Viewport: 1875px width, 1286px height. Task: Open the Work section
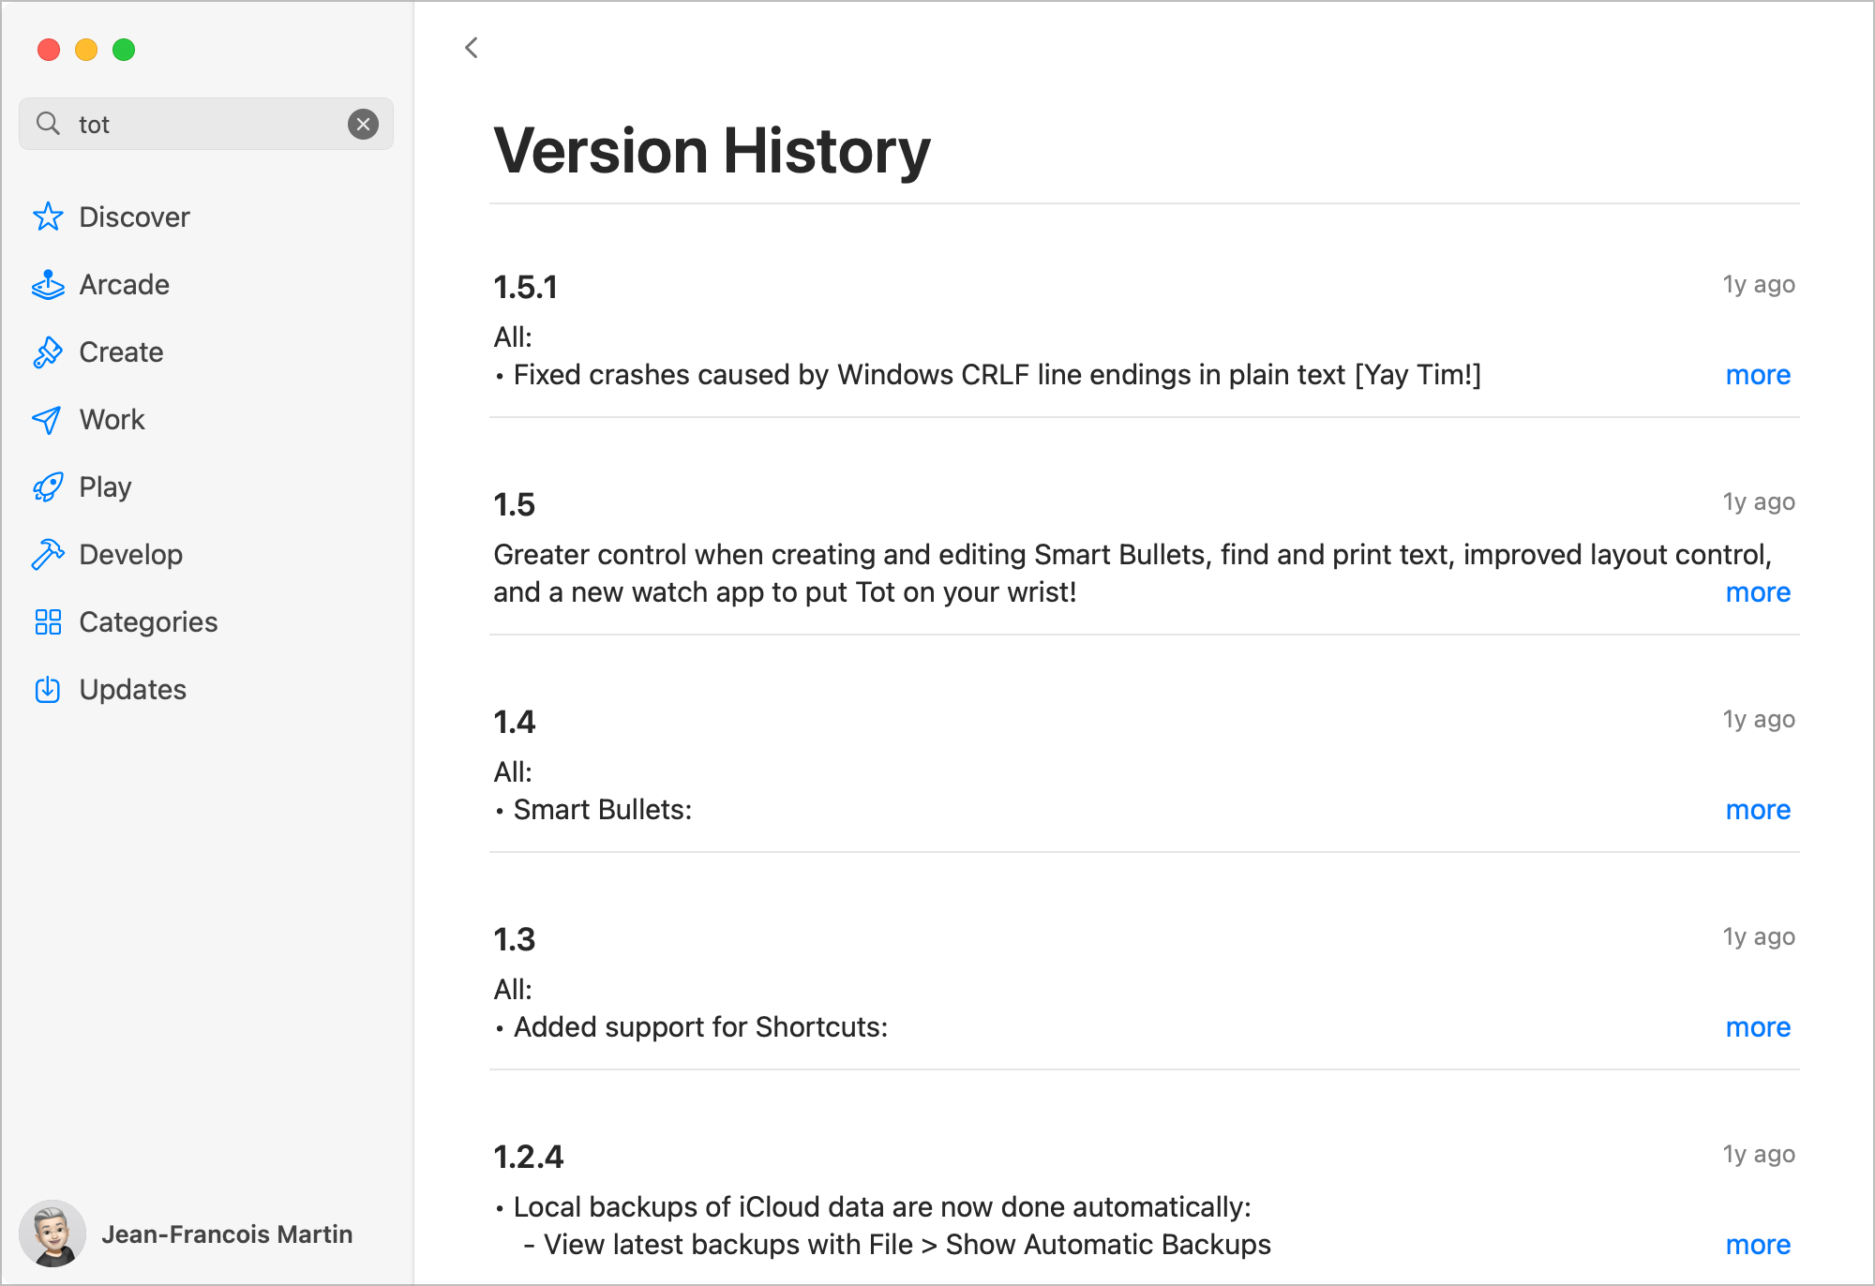pyautogui.click(x=112, y=419)
